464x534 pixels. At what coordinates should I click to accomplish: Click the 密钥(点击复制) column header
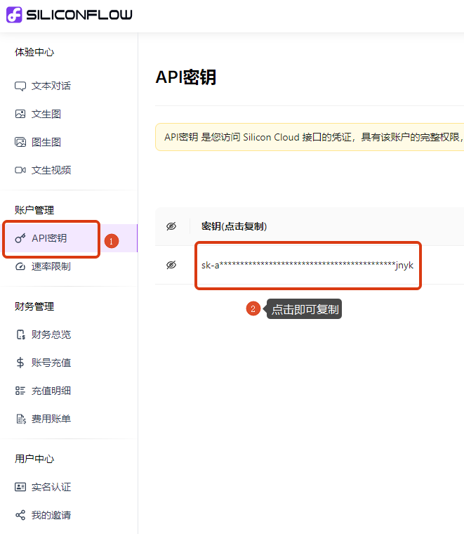pyautogui.click(x=234, y=226)
